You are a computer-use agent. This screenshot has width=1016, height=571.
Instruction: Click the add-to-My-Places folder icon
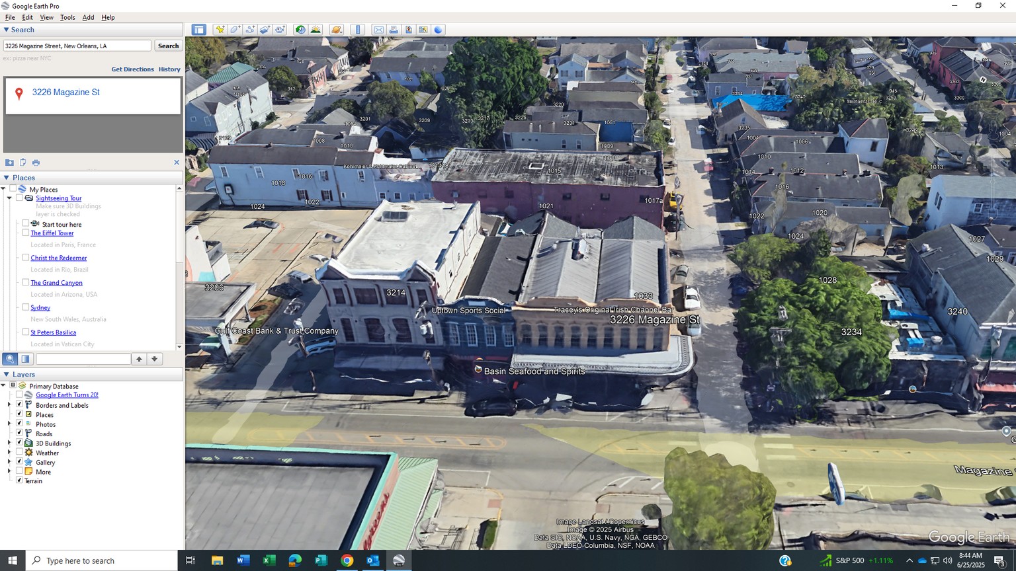9,163
